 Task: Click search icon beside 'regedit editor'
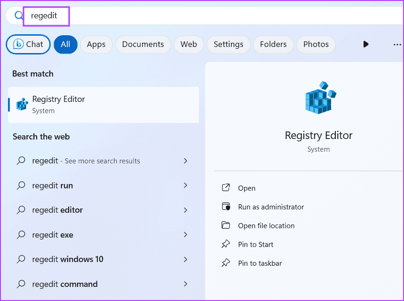click(21, 210)
